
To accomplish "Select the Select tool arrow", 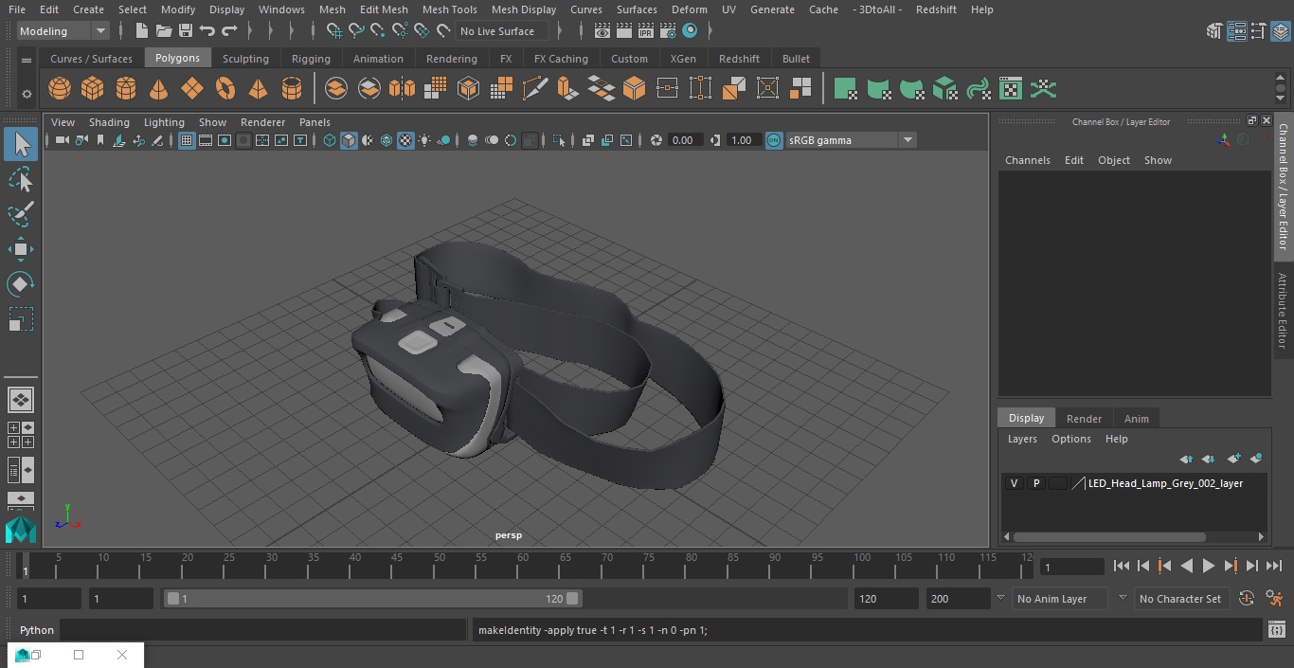I will pos(21,144).
